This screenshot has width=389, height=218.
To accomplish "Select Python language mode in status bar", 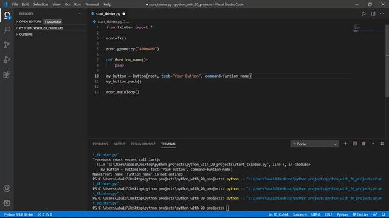I will 342,214.
